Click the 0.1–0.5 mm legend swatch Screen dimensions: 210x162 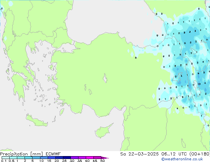point(6,158)
